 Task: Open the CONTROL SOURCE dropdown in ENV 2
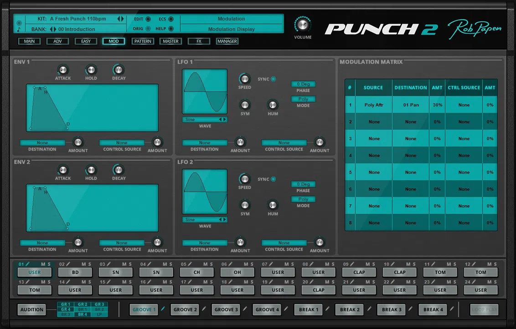(x=122, y=243)
